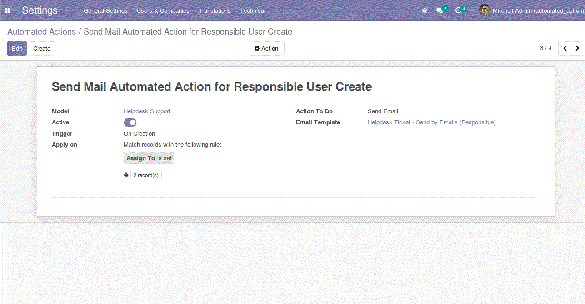Open Helpdesk Support model link
585x304 pixels.
147,111
